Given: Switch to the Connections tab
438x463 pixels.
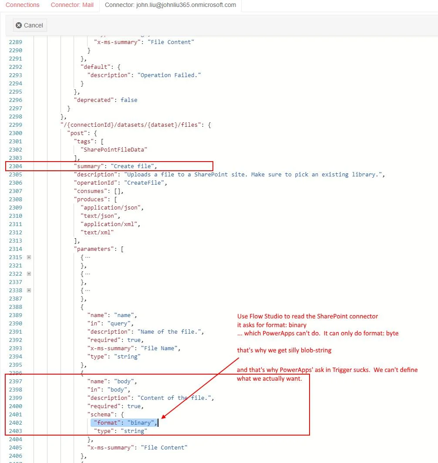Looking at the screenshot, I should 23,5.
